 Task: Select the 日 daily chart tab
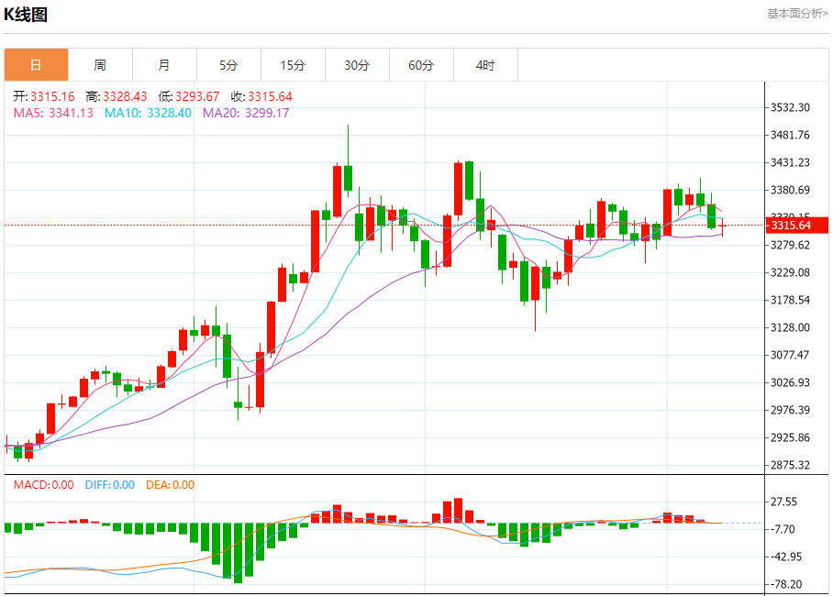pyautogui.click(x=36, y=65)
